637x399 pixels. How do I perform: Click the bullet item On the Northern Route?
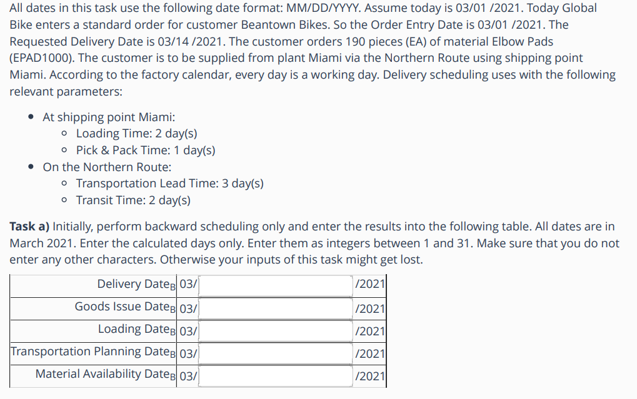pyautogui.click(x=106, y=167)
